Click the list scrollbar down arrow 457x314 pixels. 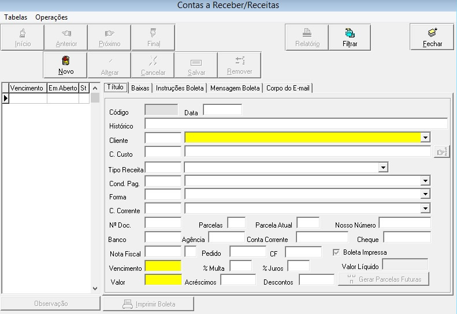[95, 289]
